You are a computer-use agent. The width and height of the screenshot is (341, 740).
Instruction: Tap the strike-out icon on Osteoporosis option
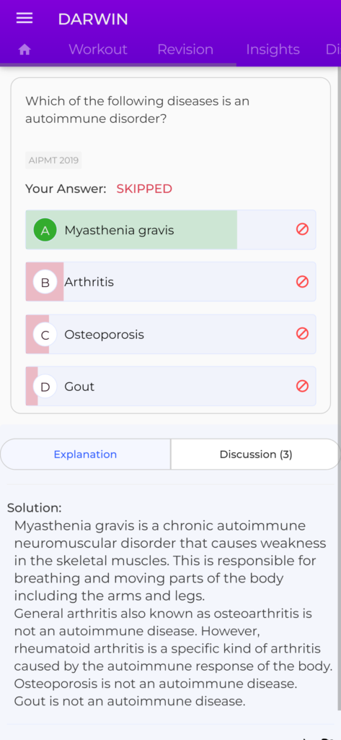pos(302,334)
